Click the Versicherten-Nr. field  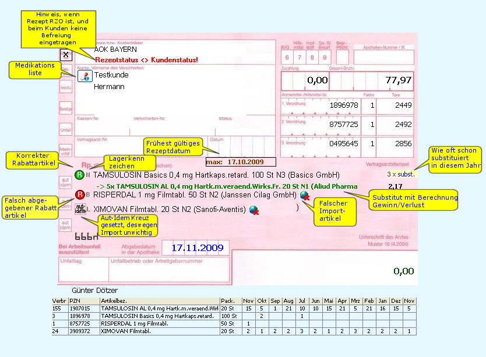[x=172, y=126]
